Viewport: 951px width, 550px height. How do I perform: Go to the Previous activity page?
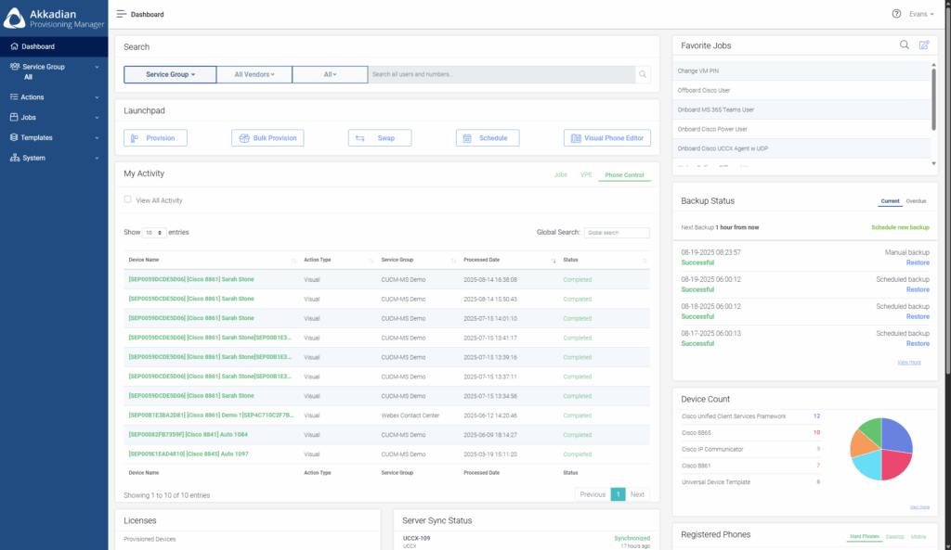[593, 494]
